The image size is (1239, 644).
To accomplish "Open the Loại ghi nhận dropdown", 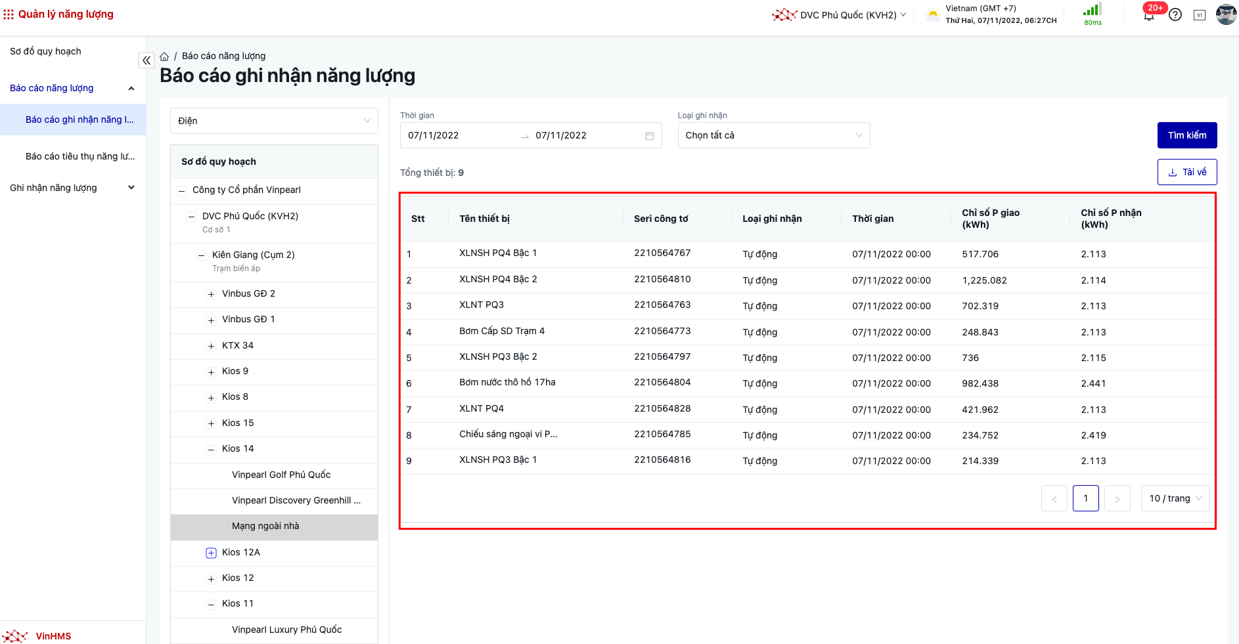I will pos(773,135).
